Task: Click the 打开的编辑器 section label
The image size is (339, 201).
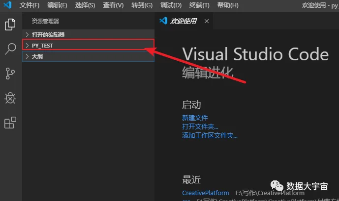Action: click(48, 34)
